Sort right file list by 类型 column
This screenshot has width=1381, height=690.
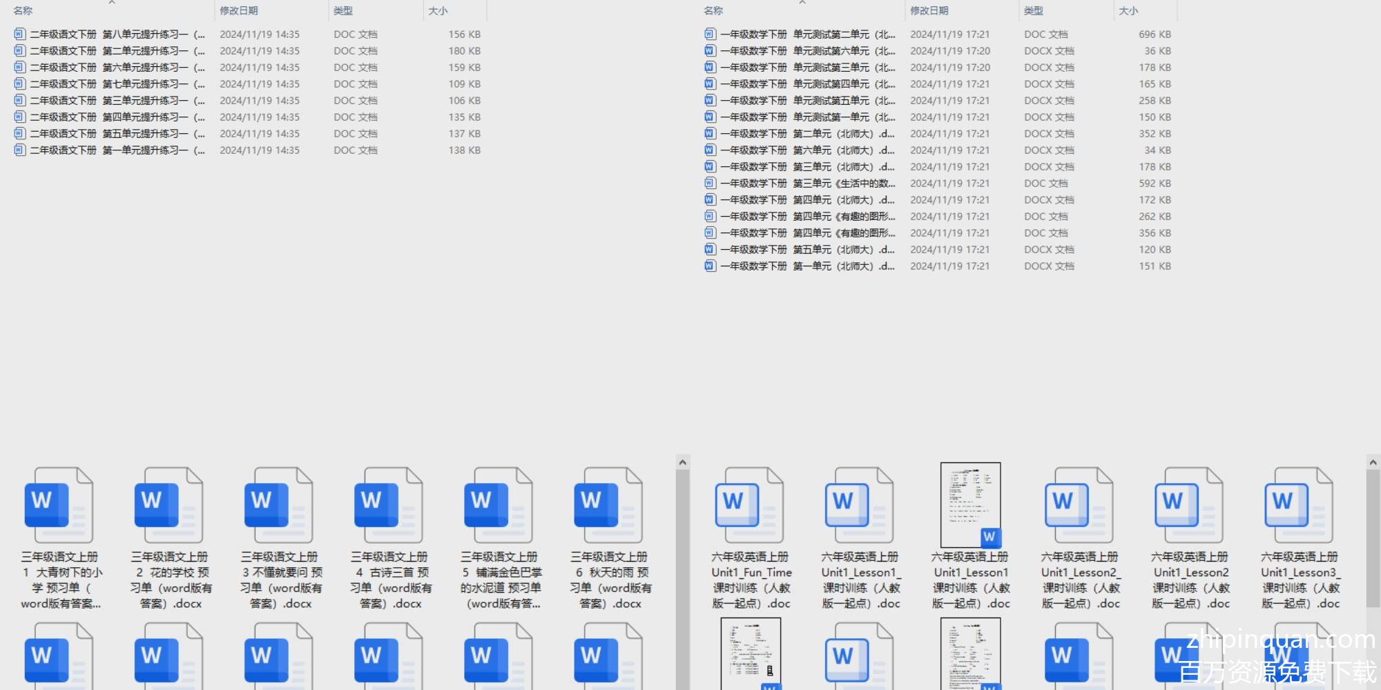pyautogui.click(x=1034, y=11)
